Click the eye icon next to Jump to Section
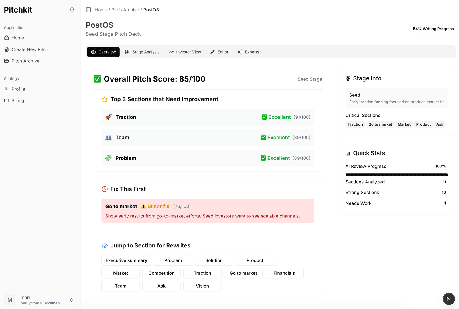 104,245
